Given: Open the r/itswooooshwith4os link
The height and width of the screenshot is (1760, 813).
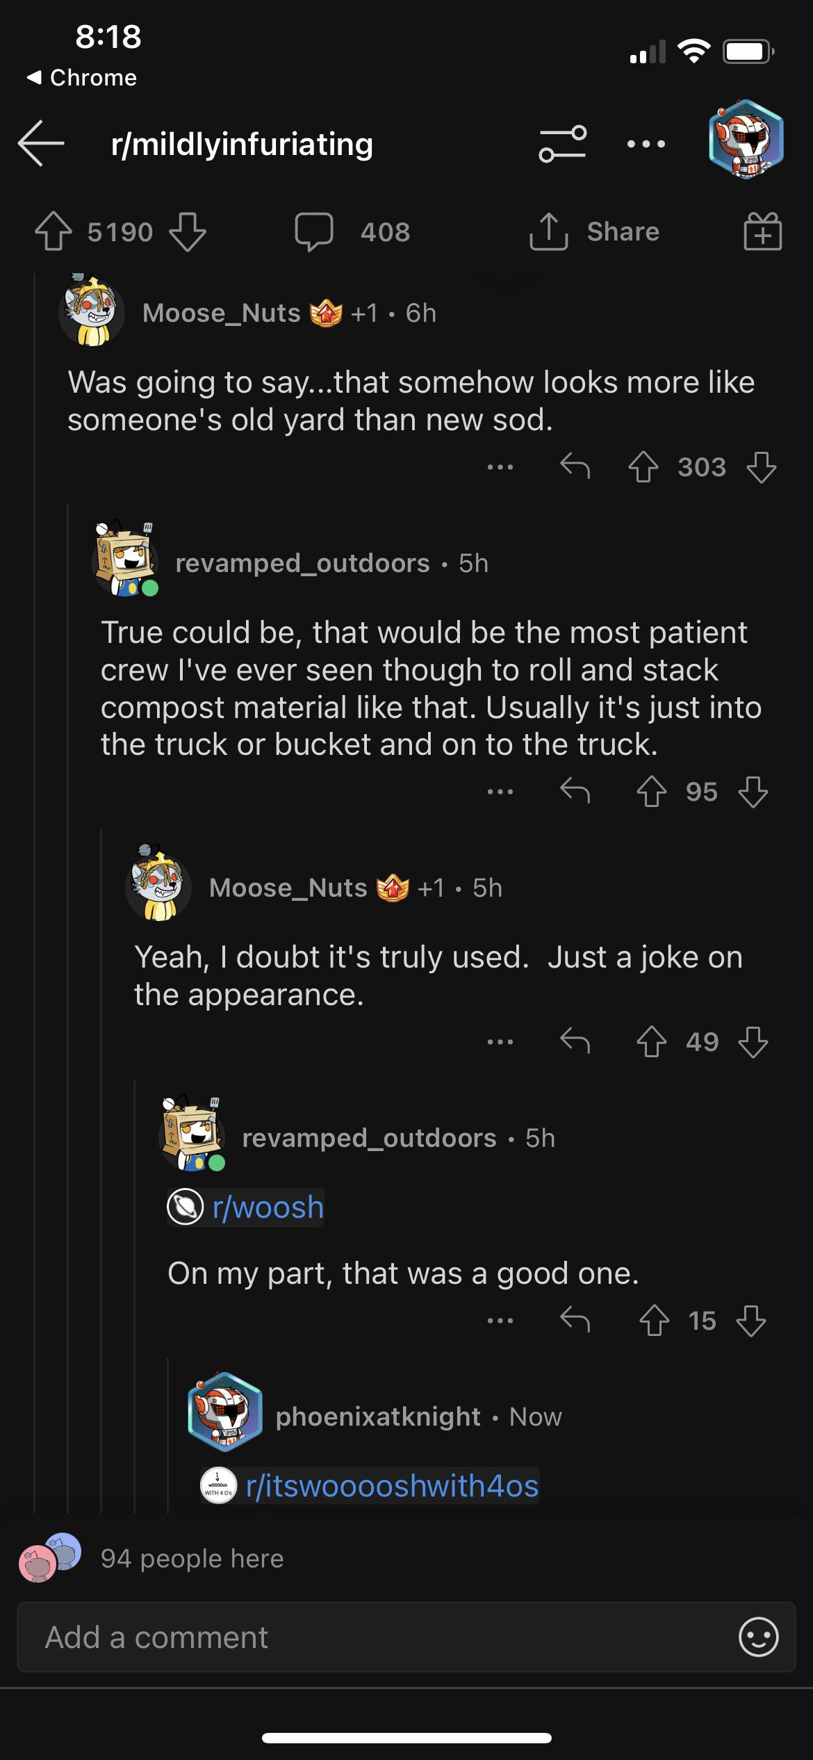Looking at the screenshot, I should pos(392,1485).
